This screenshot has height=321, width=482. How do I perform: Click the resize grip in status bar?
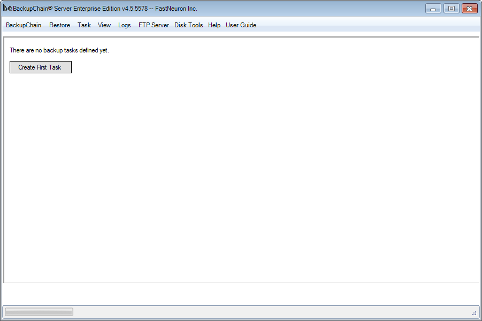pos(473,313)
